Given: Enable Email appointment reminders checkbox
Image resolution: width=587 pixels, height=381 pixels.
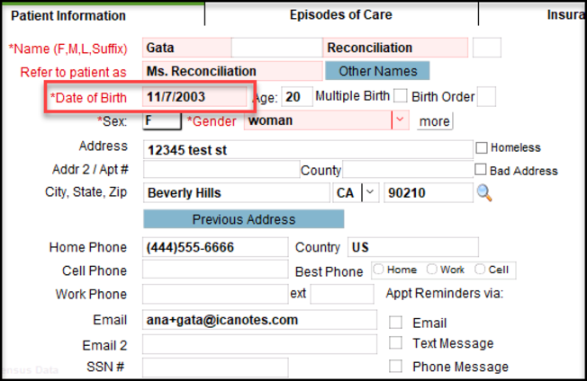Looking at the screenshot, I should pos(395,323).
